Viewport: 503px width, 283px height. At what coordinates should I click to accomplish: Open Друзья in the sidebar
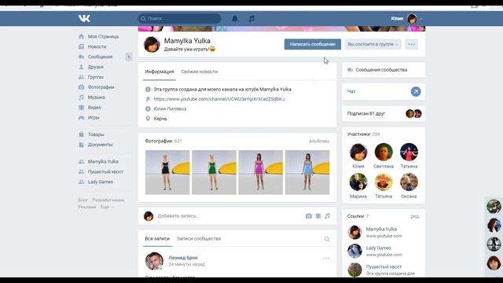(x=96, y=67)
